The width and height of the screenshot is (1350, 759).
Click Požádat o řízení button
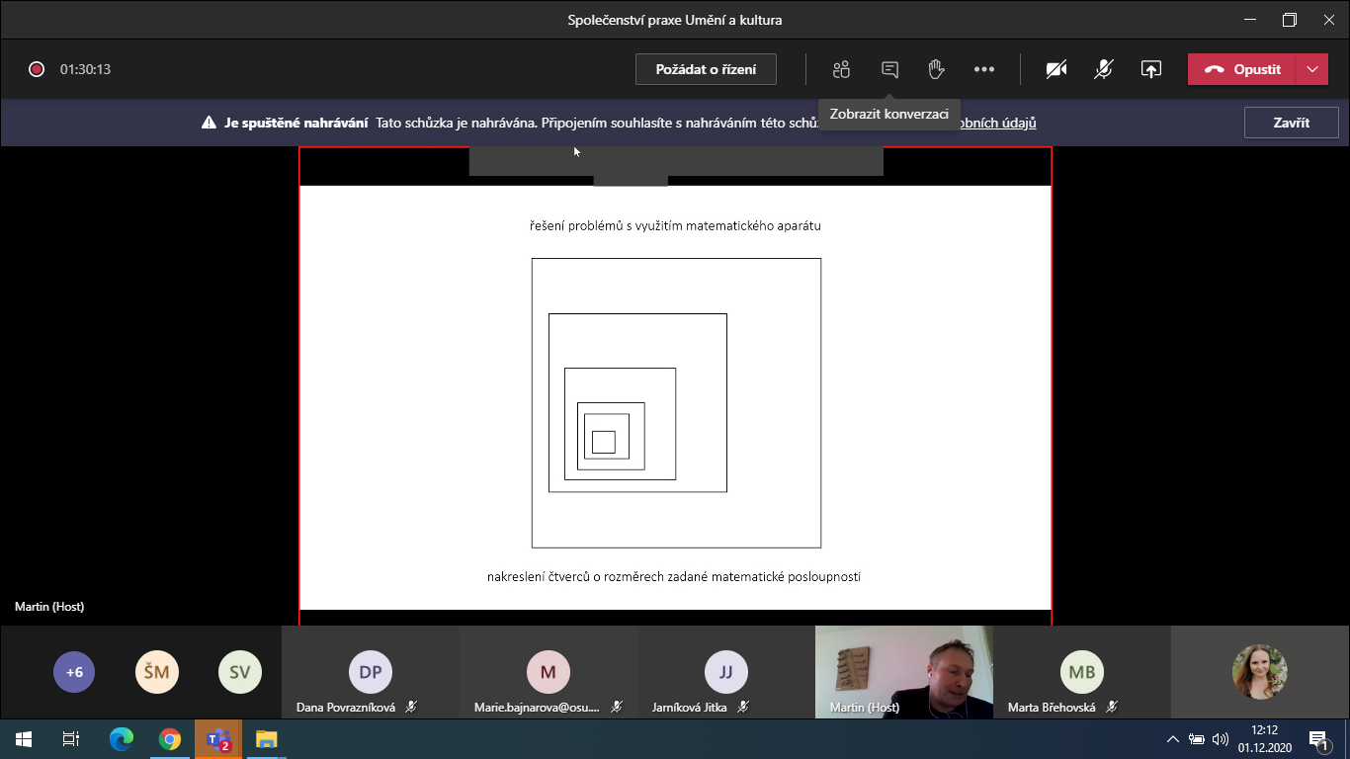(x=706, y=69)
